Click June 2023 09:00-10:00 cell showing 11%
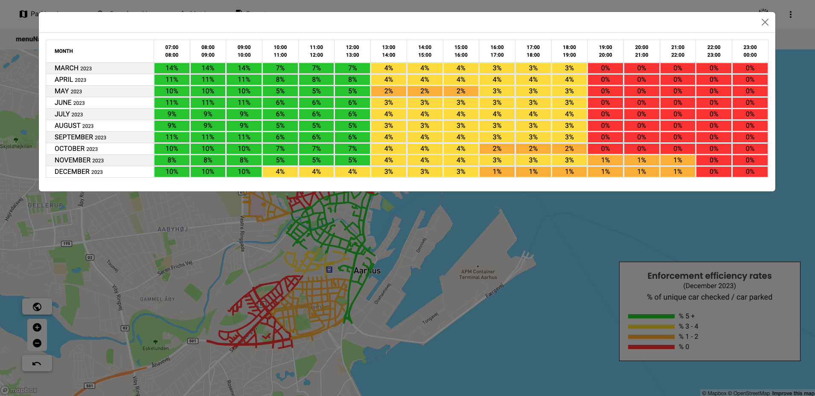815x396 pixels. point(244,103)
